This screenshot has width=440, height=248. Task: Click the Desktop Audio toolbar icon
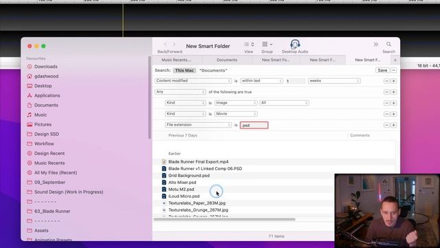point(295,44)
